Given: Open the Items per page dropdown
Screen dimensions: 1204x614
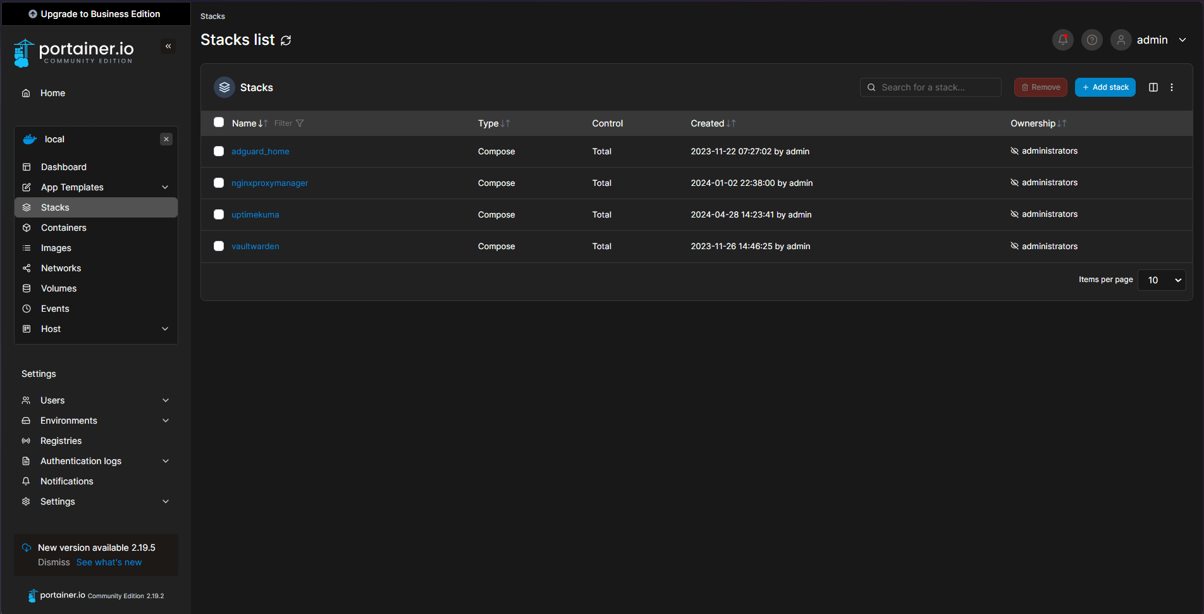Looking at the screenshot, I should pyautogui.click(x=1162, y=279).
